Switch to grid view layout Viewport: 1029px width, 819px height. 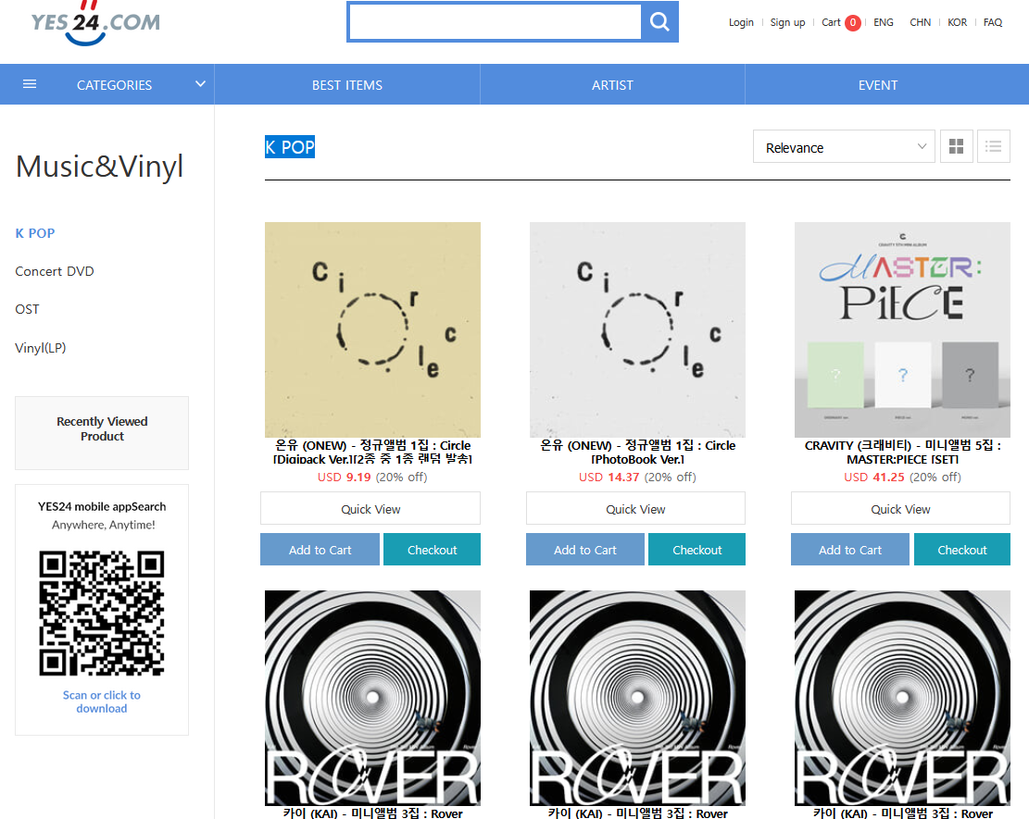point(957,147)
